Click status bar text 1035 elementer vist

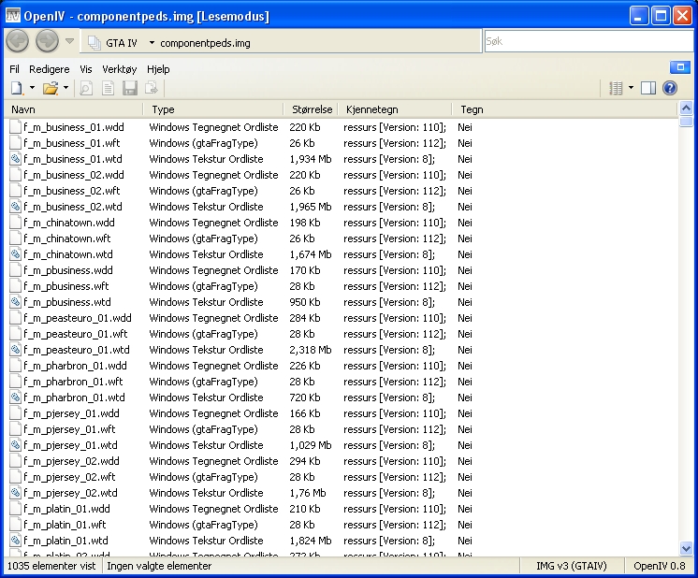pos(51,566)
